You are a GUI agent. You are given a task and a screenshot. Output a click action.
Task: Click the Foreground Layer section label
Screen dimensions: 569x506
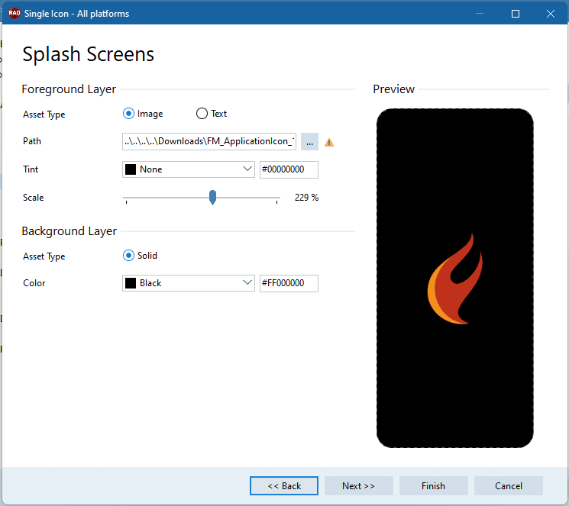(69, 89)
